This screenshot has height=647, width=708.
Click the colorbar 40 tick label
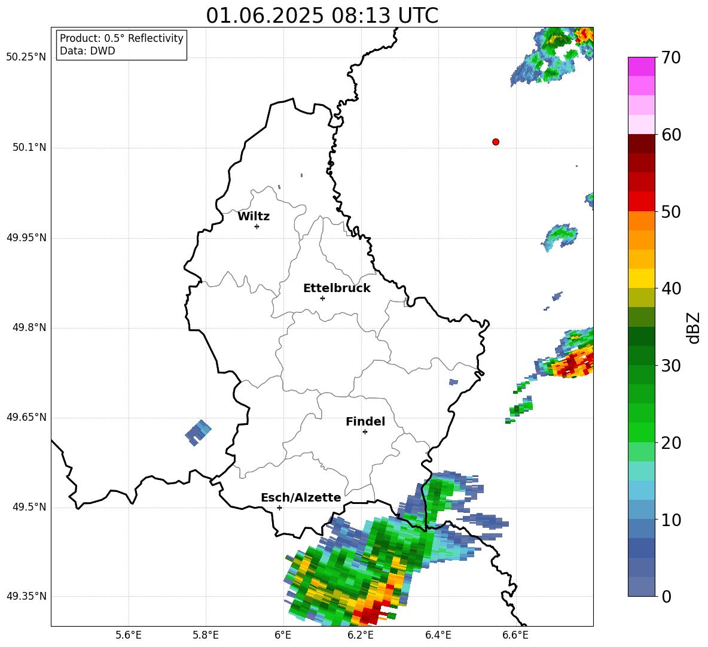(671, 288)
